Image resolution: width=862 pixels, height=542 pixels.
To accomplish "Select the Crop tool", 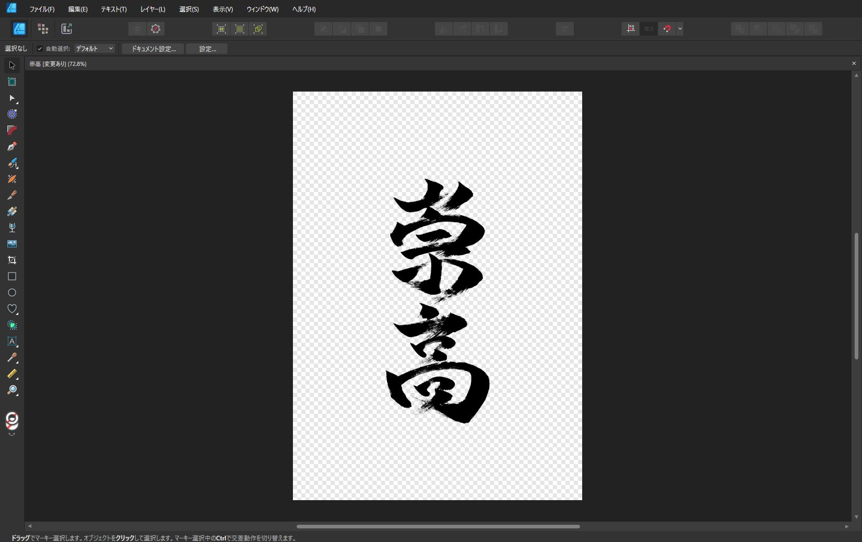I will click(x=12, y=260).
